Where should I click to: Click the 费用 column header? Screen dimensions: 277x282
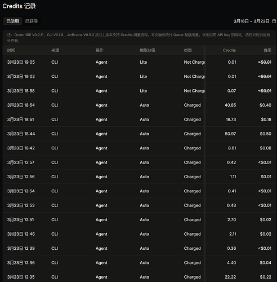[267, 50]
